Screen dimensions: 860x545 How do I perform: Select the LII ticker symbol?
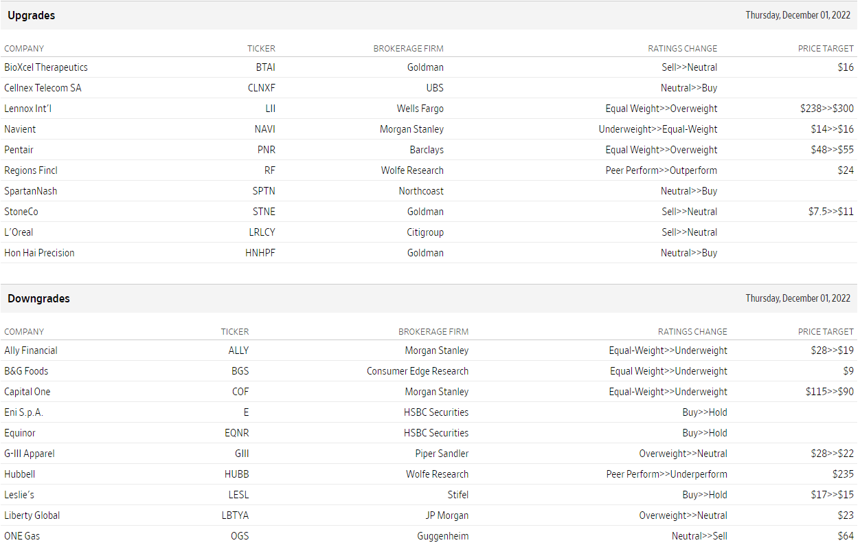click(270, 109)
